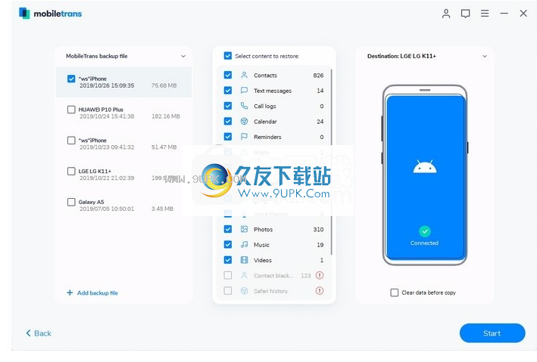The width and height of the screenshot is (537, 362).
Task: Enable Clear data before copy
Action: coord(395,292)
